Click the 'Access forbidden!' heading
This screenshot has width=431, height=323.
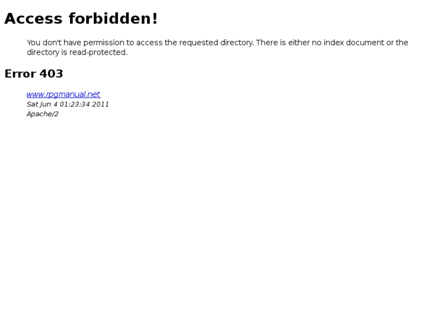(81, 19)
